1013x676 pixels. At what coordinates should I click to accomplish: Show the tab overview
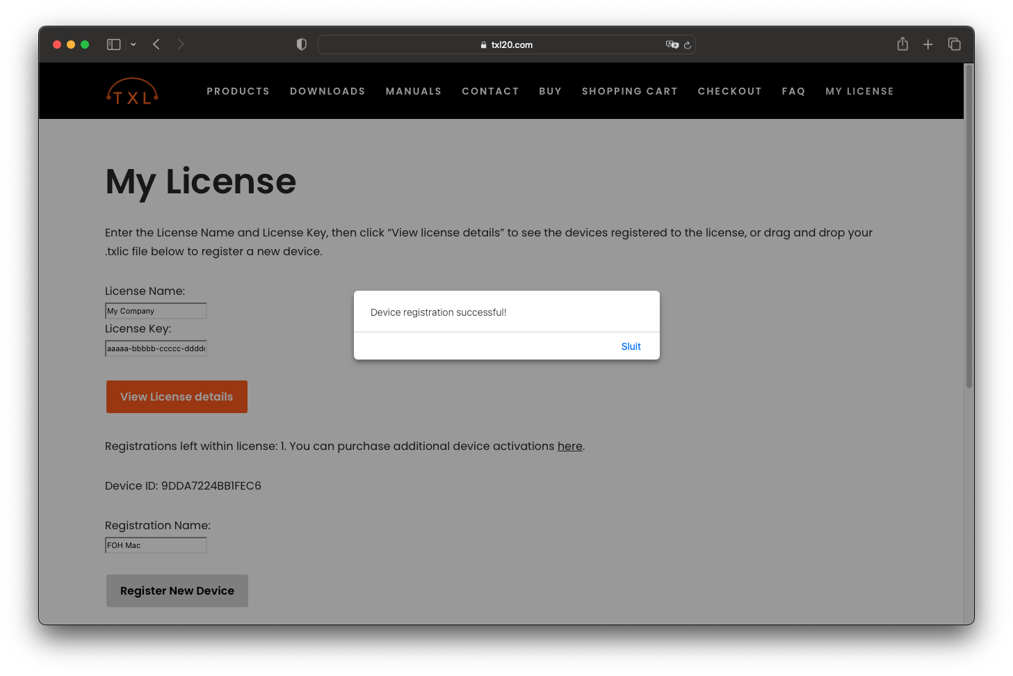[x=954, y=45]
